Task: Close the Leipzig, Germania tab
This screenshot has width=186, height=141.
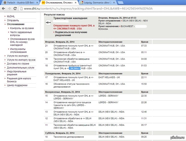Action: tap(114, 2)
